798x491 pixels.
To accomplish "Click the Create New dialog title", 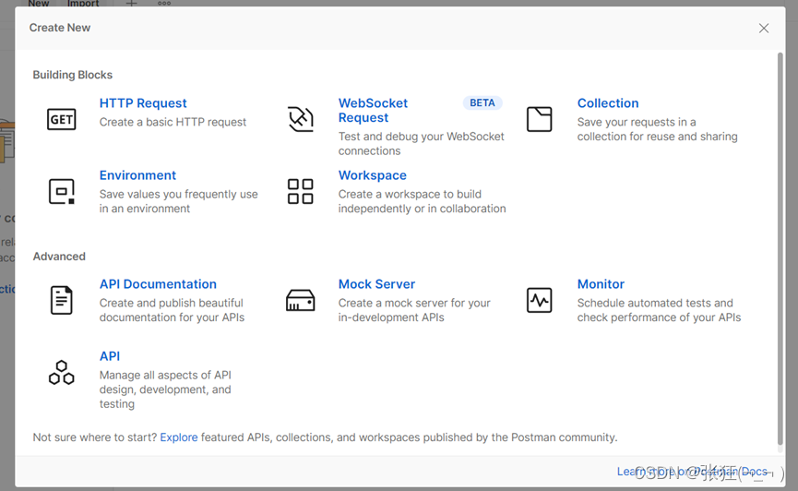I will click(60, 28).
